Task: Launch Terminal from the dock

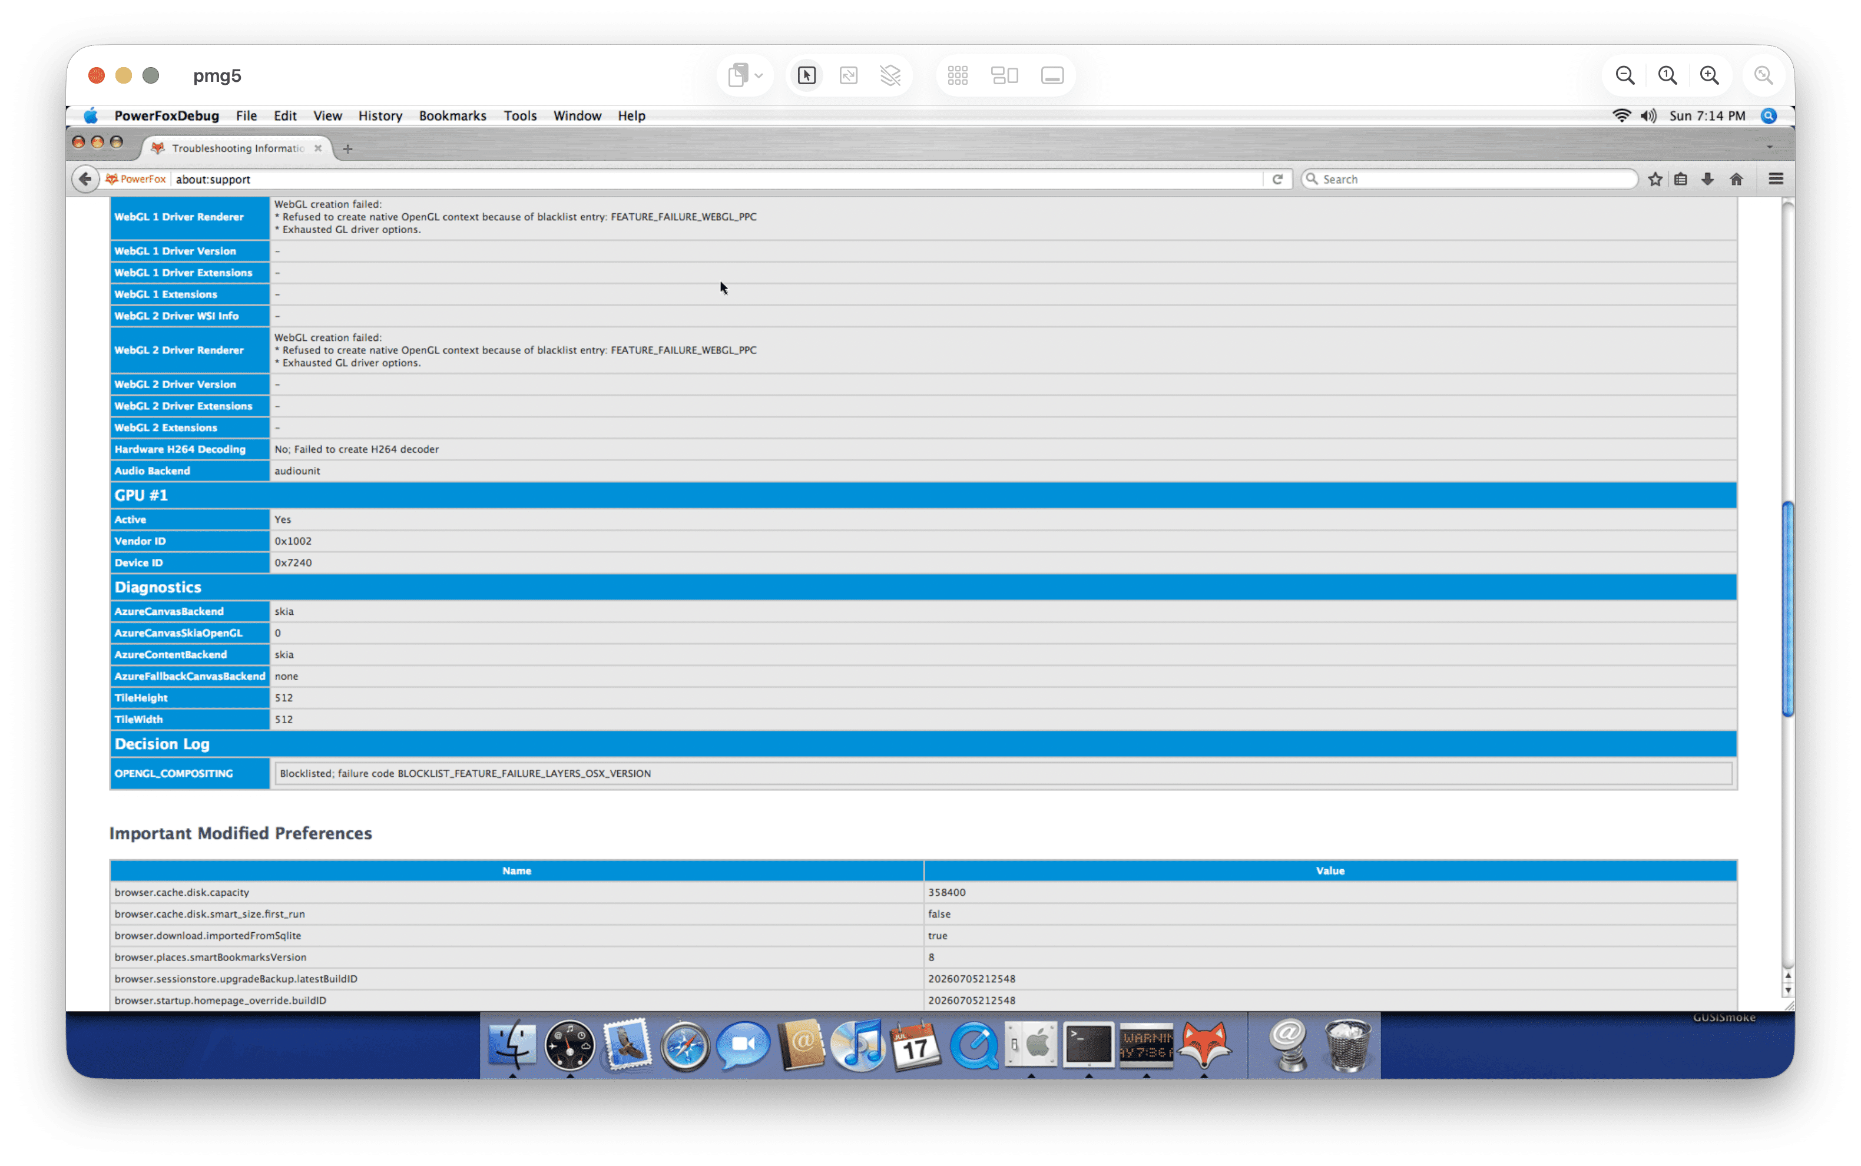Action: click(1088, 1045)
